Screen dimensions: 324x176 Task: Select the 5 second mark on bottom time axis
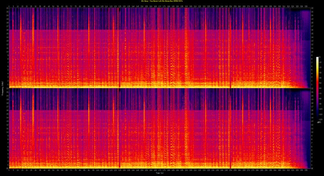(x=13, y=170)
